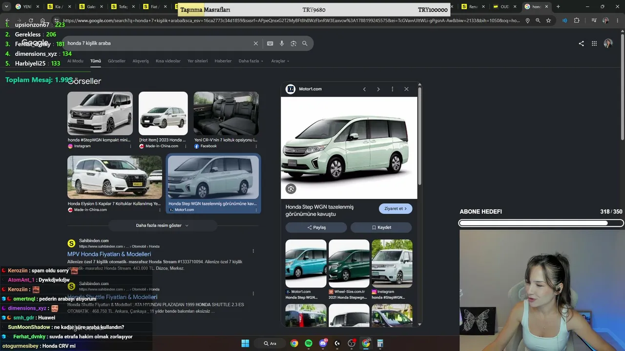Screen dimensions: 625x351
Task: Open Logitech G Hub from the taskbar
Action: [337, 343]
